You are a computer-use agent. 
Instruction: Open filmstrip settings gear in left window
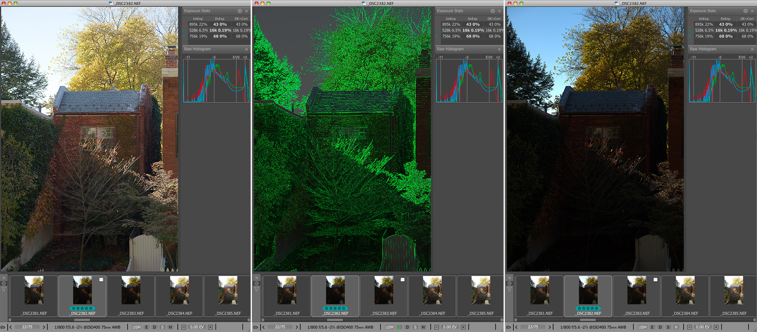pos(4,283)
